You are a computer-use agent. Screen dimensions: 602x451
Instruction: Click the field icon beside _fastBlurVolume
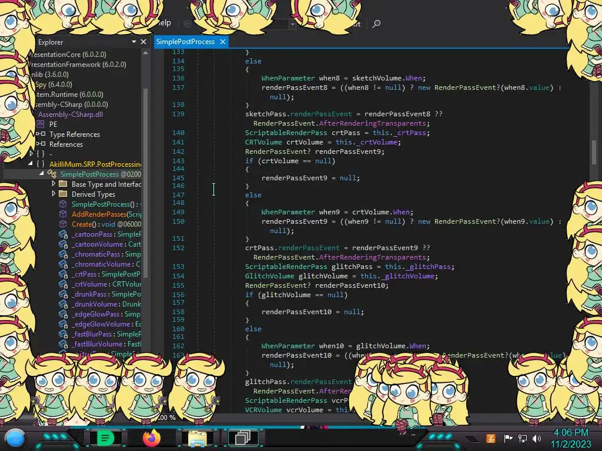(x=63, y=344)
